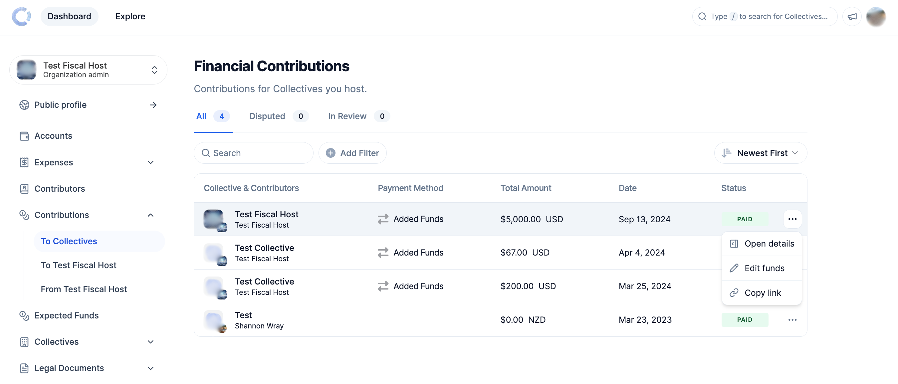Open the Contributors sidebar section

click(59, 189)
